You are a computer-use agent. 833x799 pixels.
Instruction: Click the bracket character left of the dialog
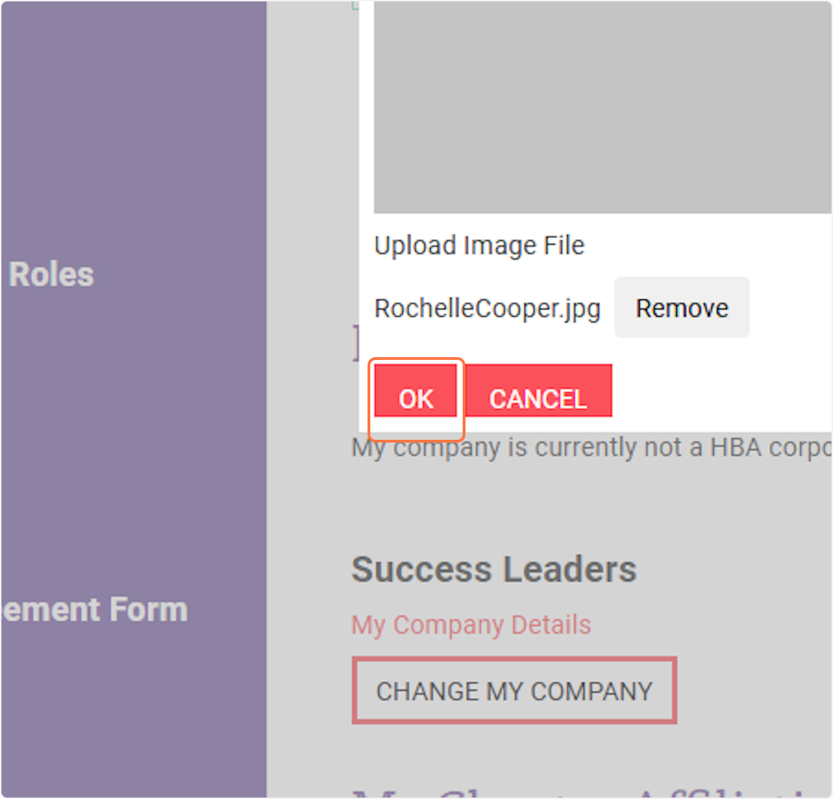click(356, 343)
